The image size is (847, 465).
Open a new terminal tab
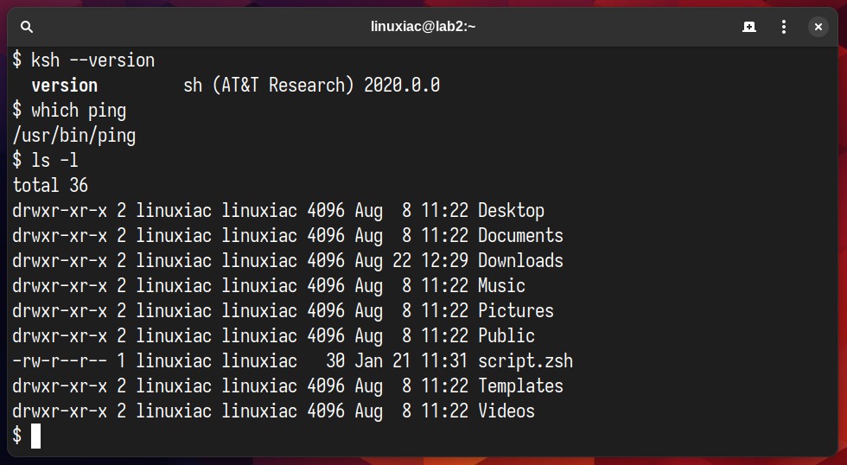click(748, 27)
